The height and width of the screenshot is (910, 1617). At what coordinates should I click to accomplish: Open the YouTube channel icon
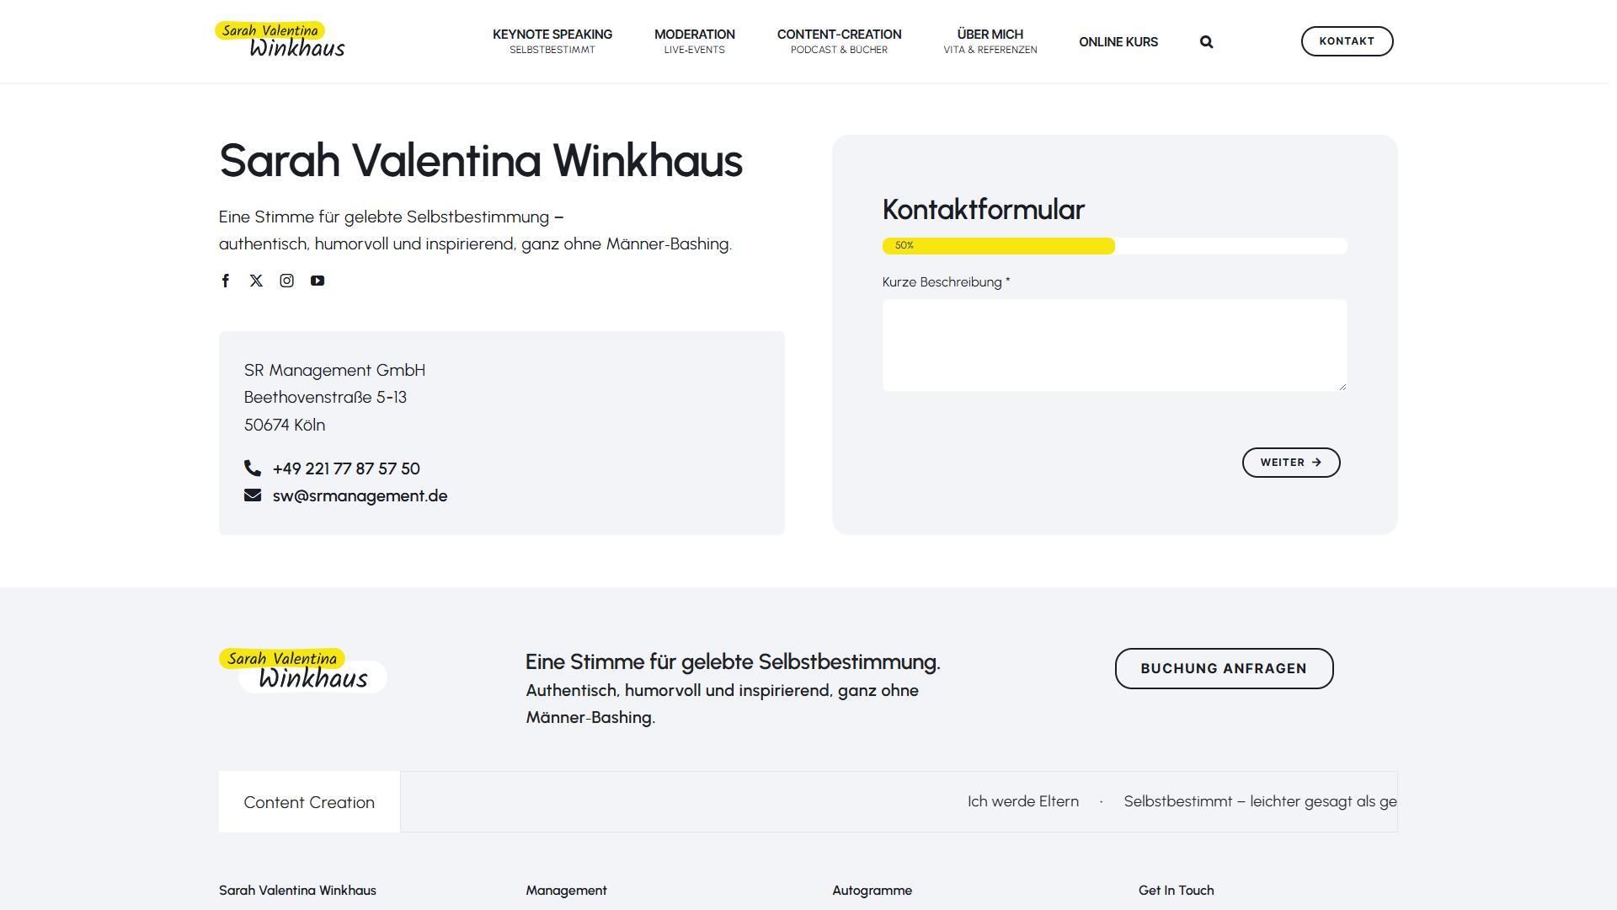tap(318, 281)
